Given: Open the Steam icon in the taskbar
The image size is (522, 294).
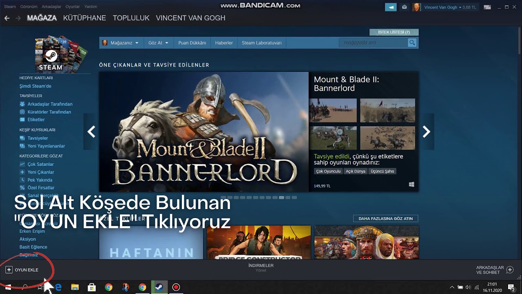Looking at the screenshot, I should coord(159,287).
